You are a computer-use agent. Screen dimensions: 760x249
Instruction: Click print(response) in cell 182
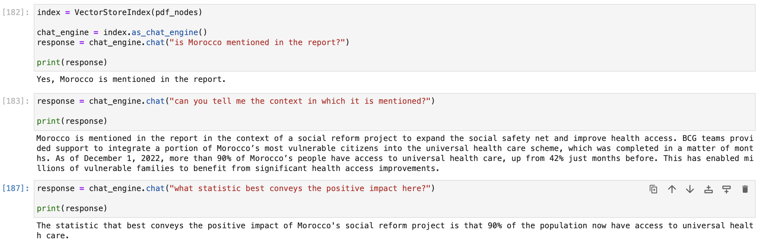pos(72,63)
